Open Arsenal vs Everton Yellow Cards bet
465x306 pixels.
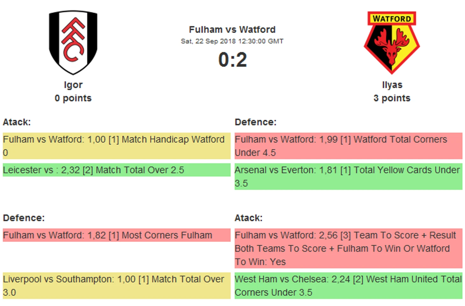[348, 176]
